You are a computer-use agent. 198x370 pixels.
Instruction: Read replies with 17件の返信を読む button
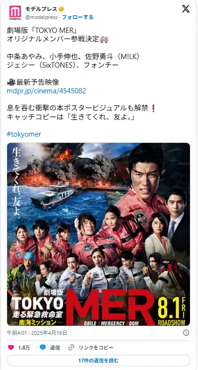99,360
